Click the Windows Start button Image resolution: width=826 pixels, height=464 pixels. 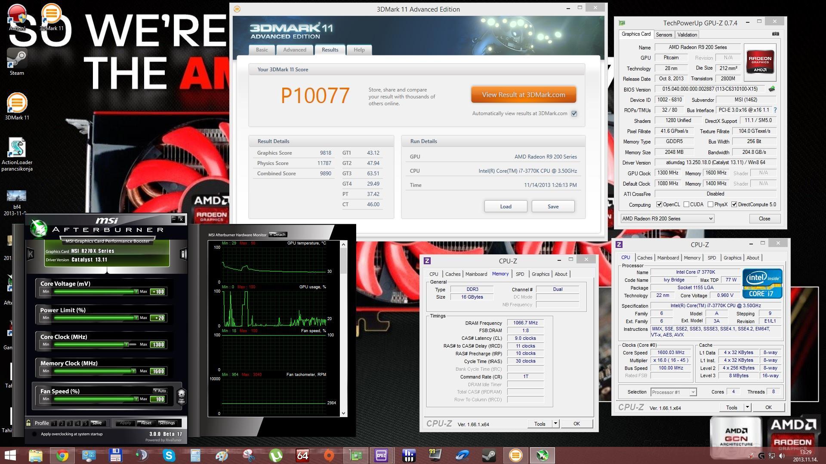(10, 455)
